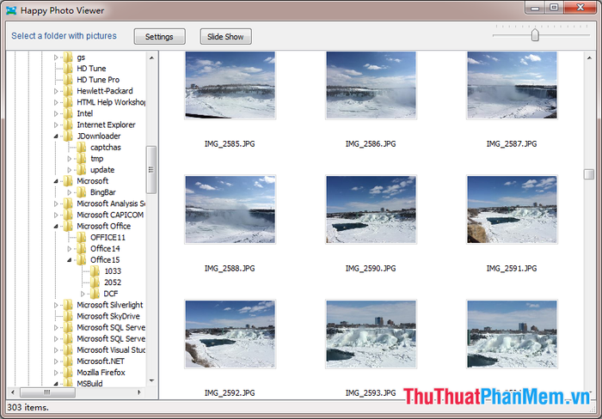Expand the DCF tree node
602x419 pixels.
(83, 294)
